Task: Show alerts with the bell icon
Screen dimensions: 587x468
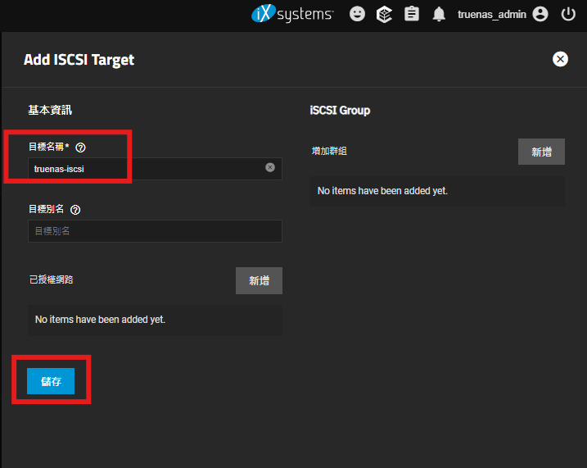Action: (x=439, y=14)
